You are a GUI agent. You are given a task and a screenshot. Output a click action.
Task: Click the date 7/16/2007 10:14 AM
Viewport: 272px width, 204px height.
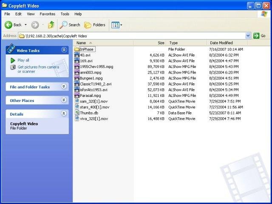click(226, 49)
